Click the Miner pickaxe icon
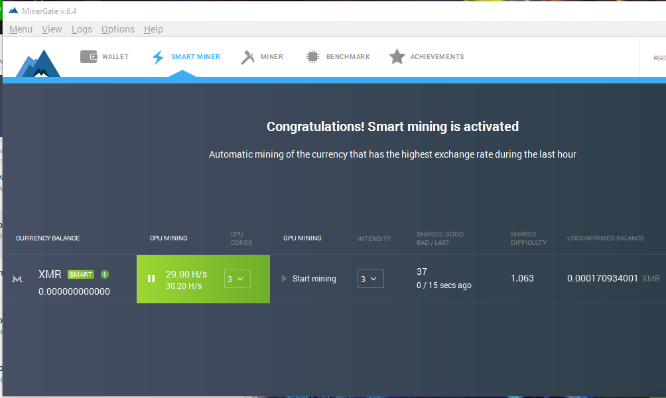The height and width of the screenshot is (398, 666). click(248, 57)
